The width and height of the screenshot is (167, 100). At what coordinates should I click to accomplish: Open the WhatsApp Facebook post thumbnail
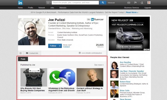point(62,77)
